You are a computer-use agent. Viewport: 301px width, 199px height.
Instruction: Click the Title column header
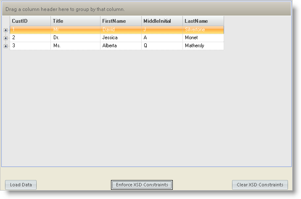pyautogui.click(x=75, y=21)
